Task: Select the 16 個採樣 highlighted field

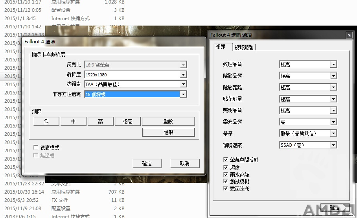Action: [132, 94]
